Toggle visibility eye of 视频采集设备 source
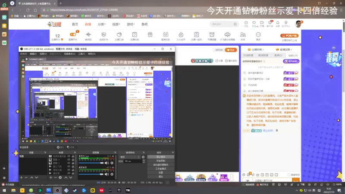The width and height of the screenshot is (345, 194). pos(69,156)
